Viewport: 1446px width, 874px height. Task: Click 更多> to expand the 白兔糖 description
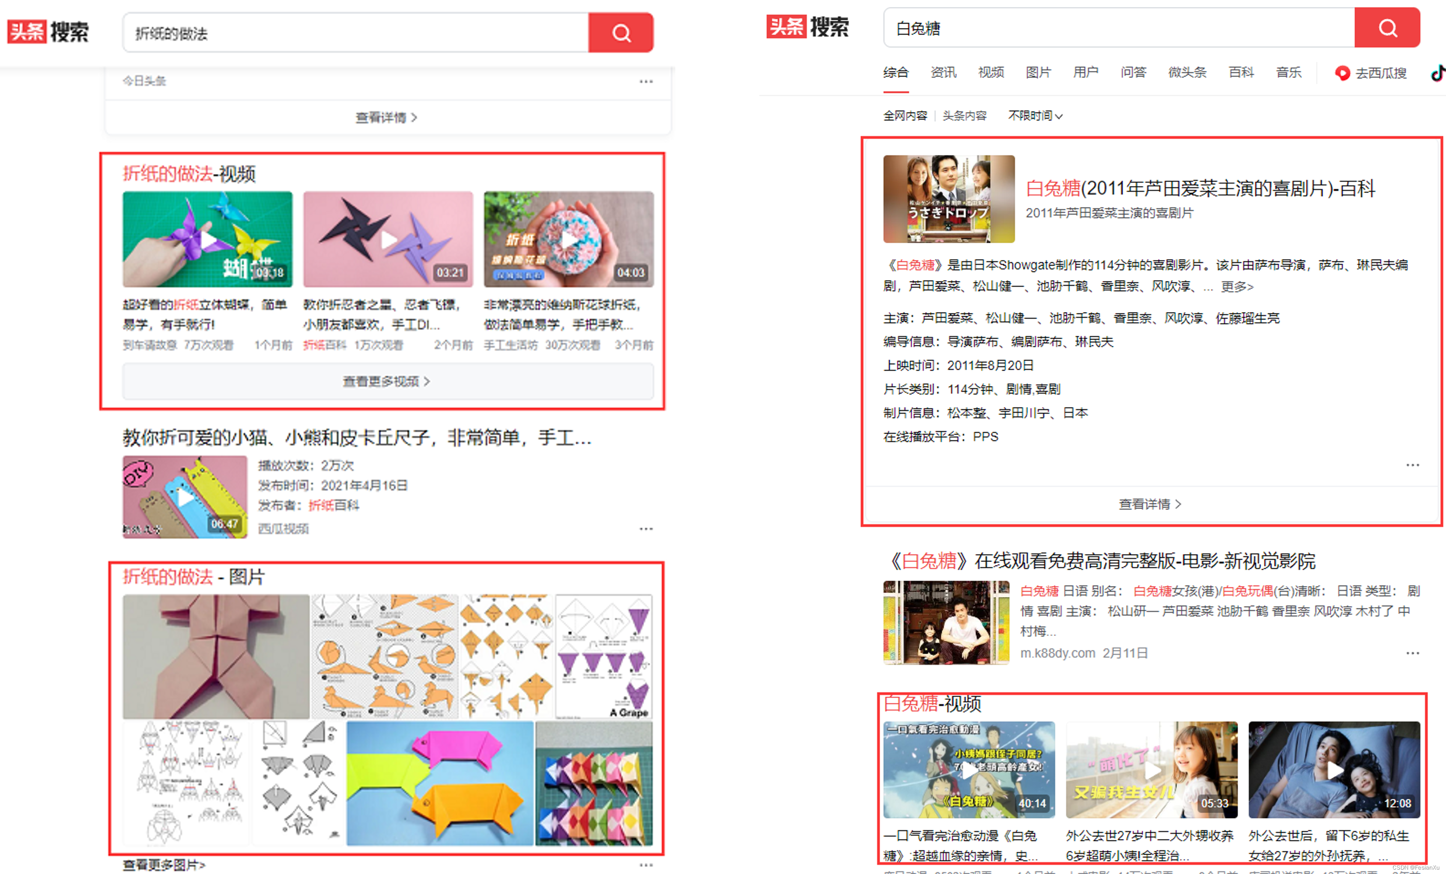tap(1237, 286)
